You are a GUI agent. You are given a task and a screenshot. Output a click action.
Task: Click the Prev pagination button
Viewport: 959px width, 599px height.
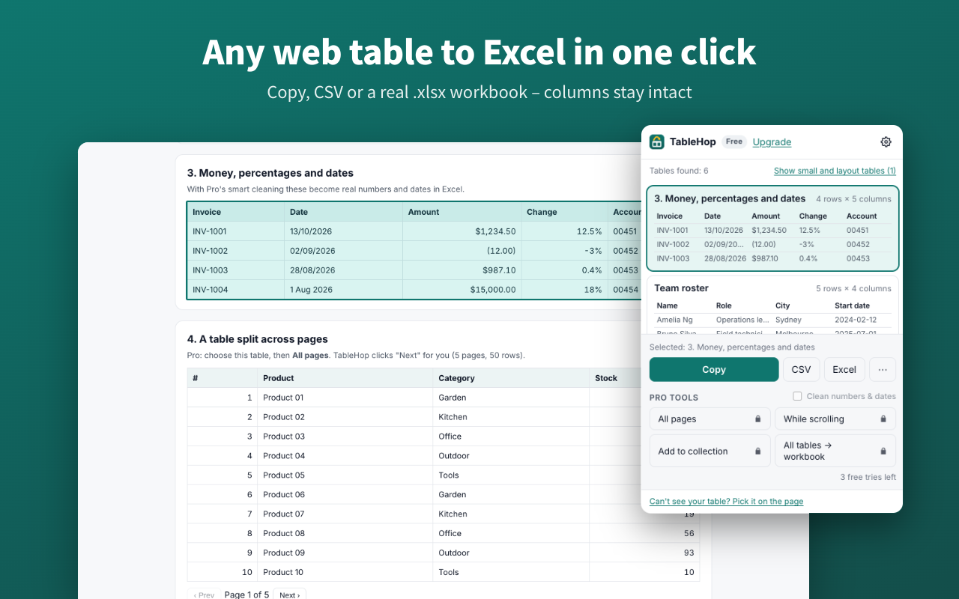coord(204,595)
